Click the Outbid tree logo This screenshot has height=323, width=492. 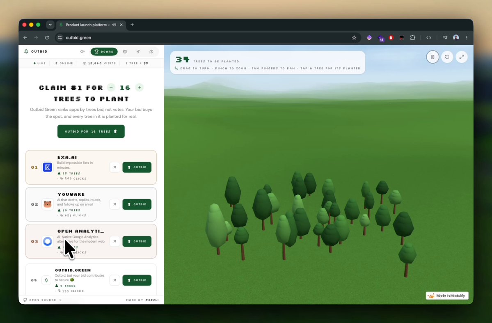26,51
